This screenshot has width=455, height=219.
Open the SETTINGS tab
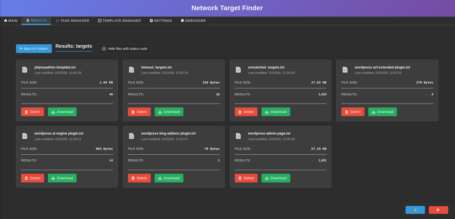tap(161, 21)
